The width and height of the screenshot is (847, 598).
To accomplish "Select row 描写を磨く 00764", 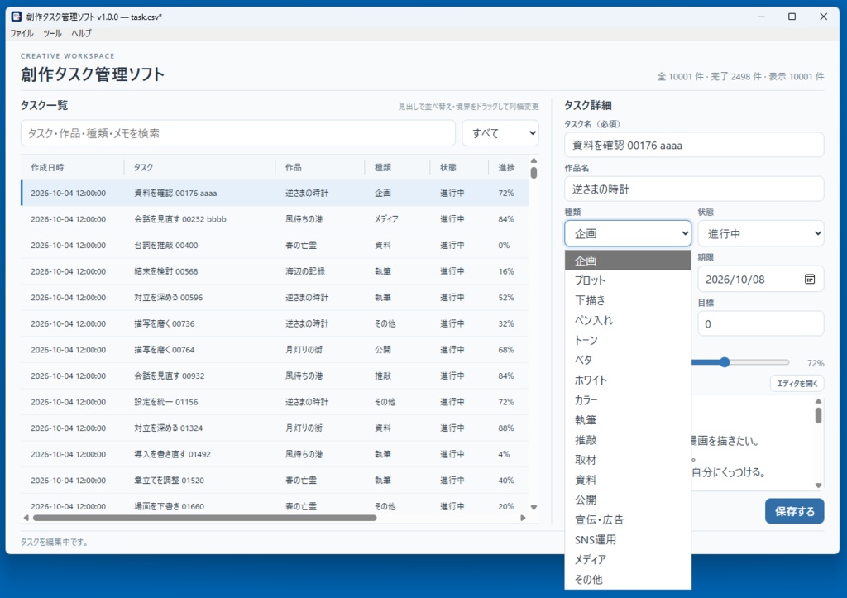I will [275, 350].
